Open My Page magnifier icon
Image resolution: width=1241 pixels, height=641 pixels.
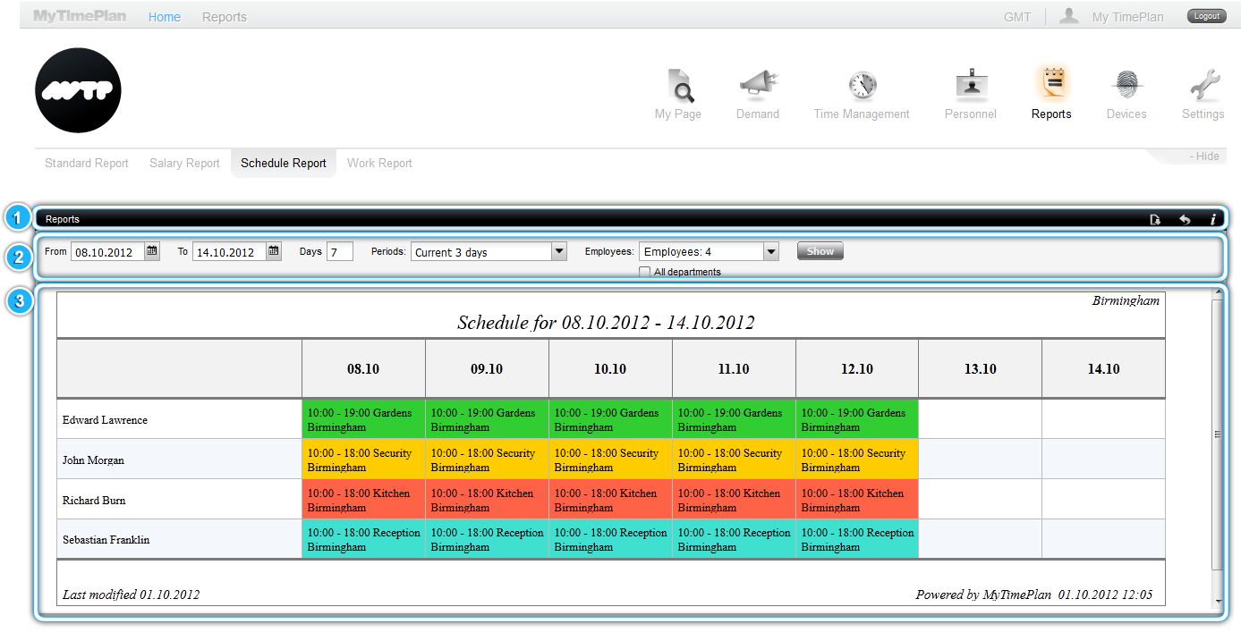681,86
